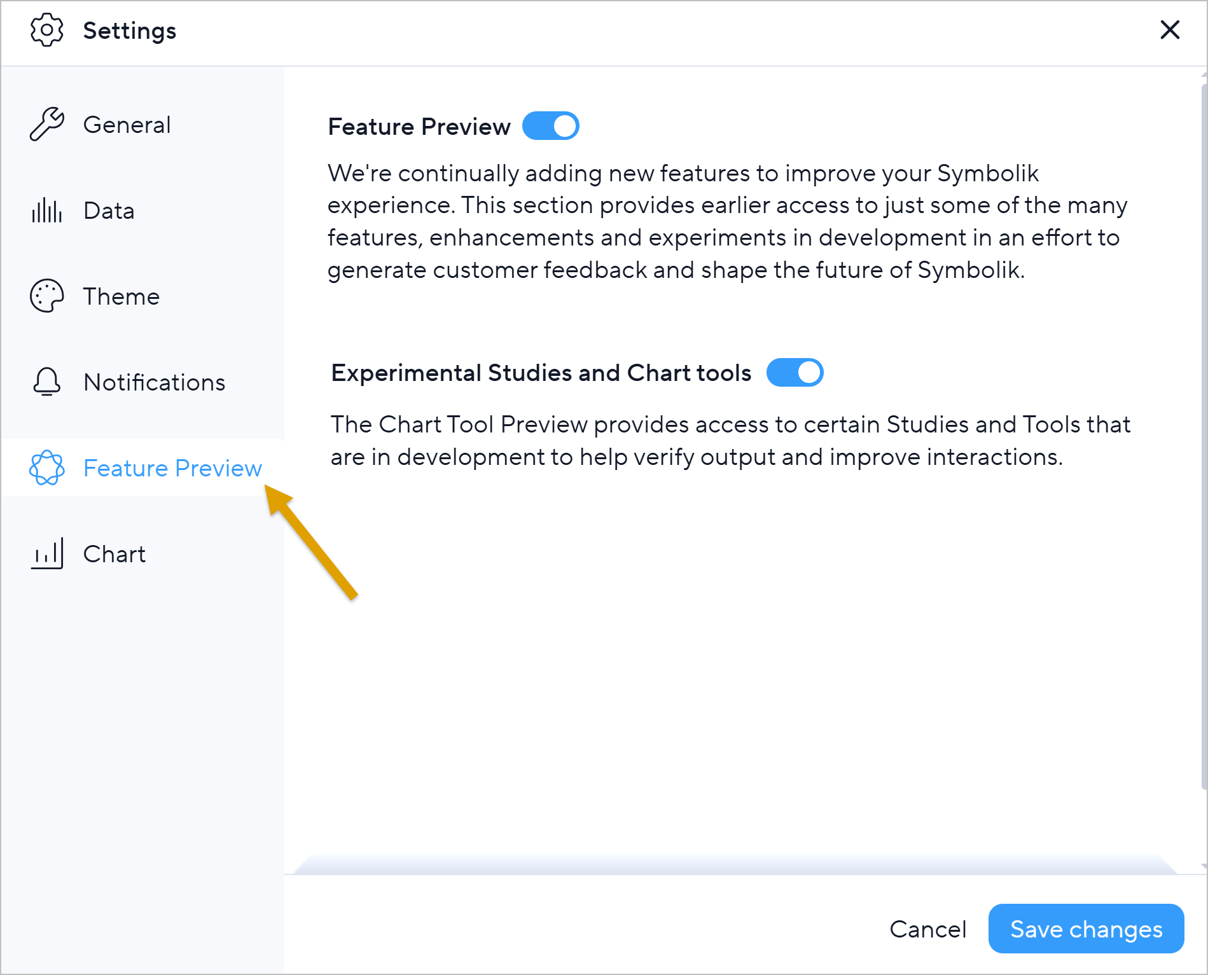Click the palette icon beside Theme

(46, 296)
